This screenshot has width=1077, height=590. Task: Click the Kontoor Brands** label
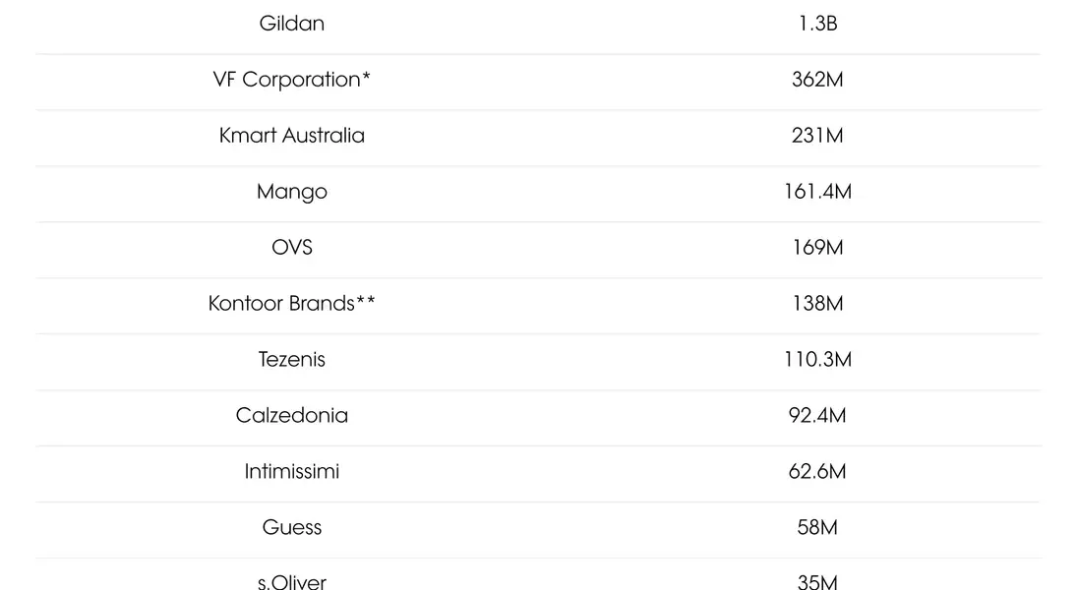[292, 304]
